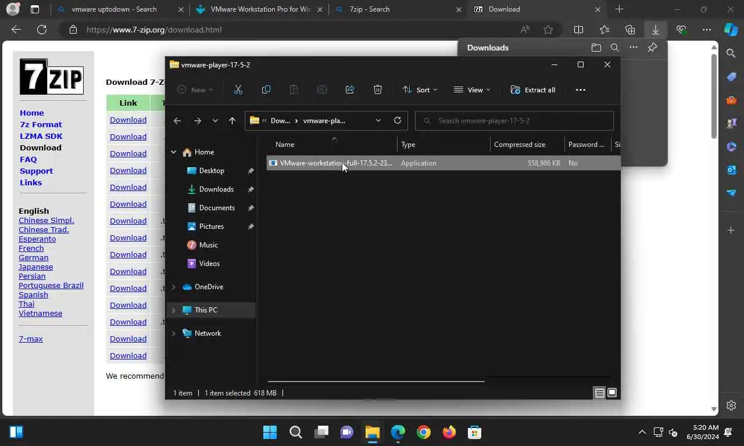Open Google Chrome from taskbar
Screen dimensions: 744x446
point(423,432)
